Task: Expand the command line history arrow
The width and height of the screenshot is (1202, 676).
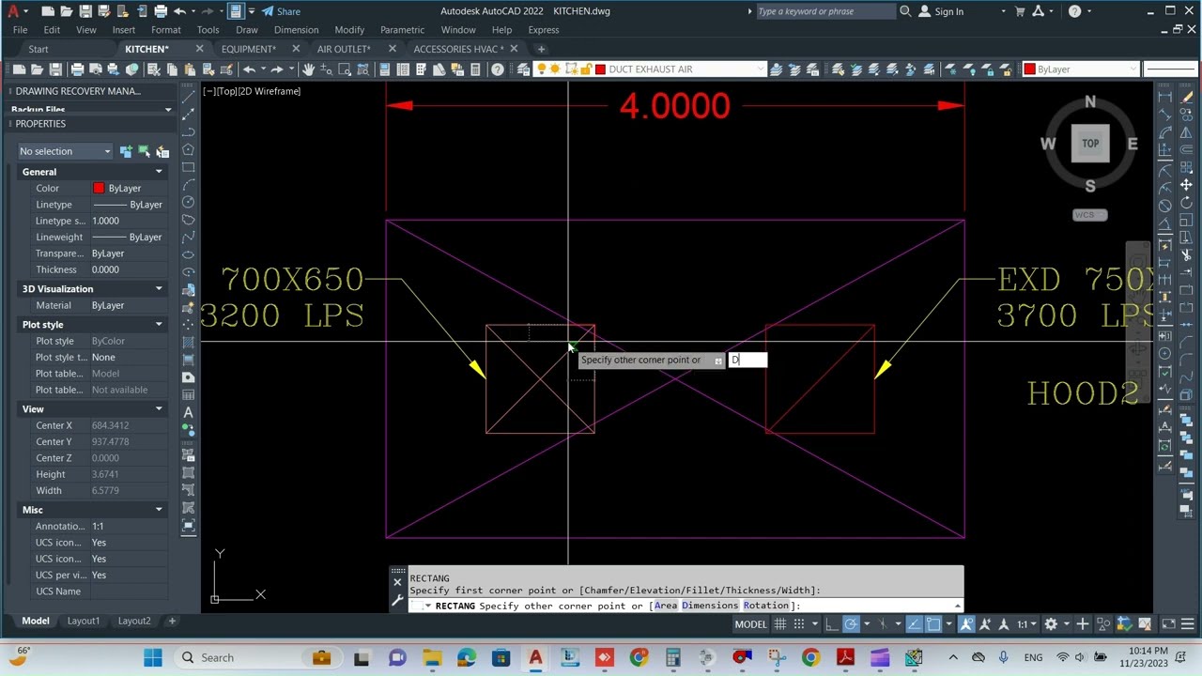Action: click(x=957, y=607)
